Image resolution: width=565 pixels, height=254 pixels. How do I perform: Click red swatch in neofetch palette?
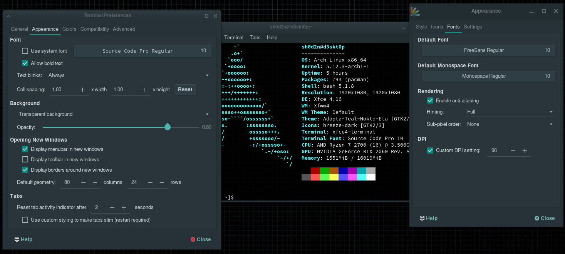(315, 170)
